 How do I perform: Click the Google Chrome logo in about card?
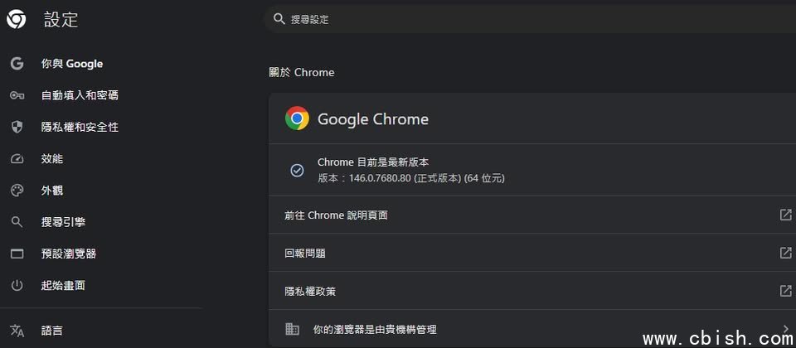[297, 118]
